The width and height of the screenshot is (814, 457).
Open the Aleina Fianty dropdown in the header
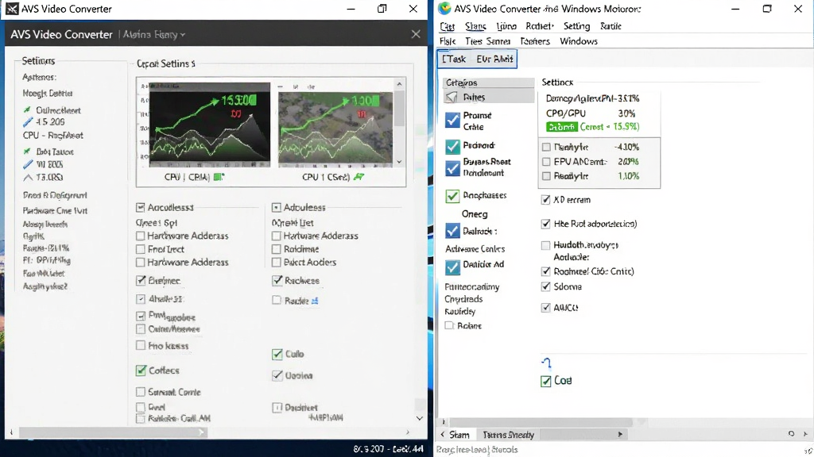point(154,35)
